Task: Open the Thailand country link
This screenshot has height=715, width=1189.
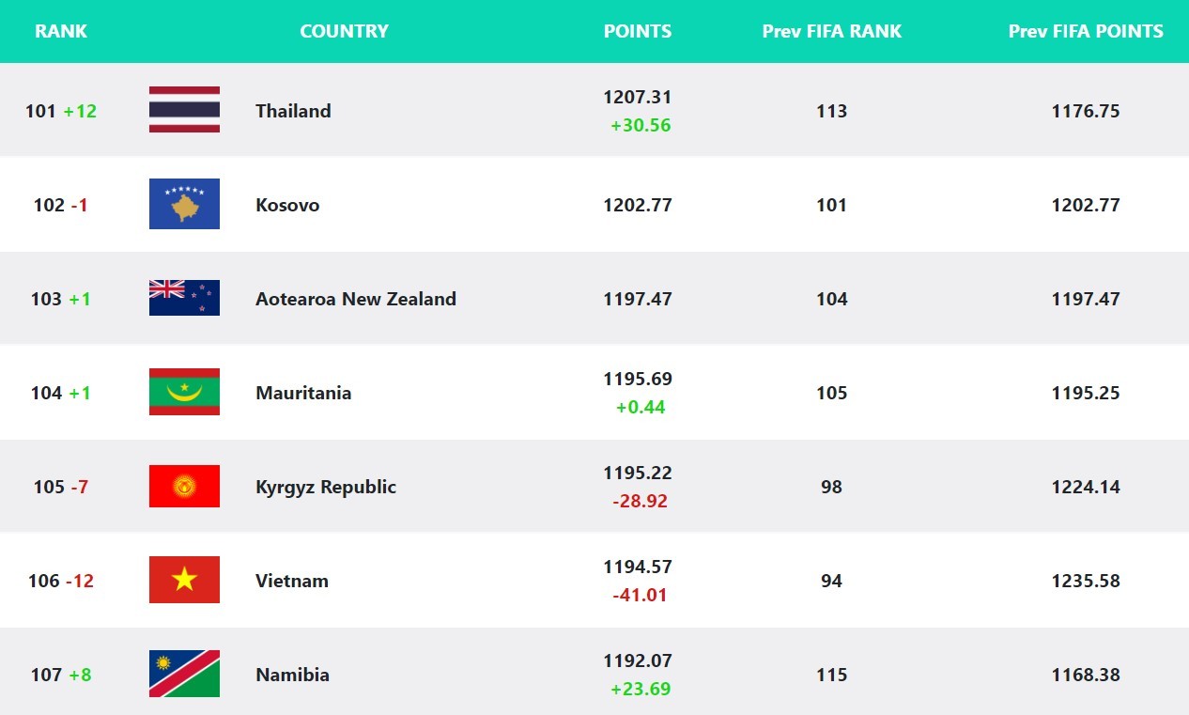Action: pyautogui.click(x=293, y=111)
